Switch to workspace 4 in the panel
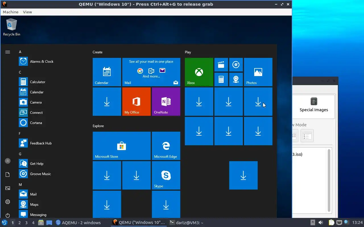Viewport: 364px width, 227px height. 33,223
